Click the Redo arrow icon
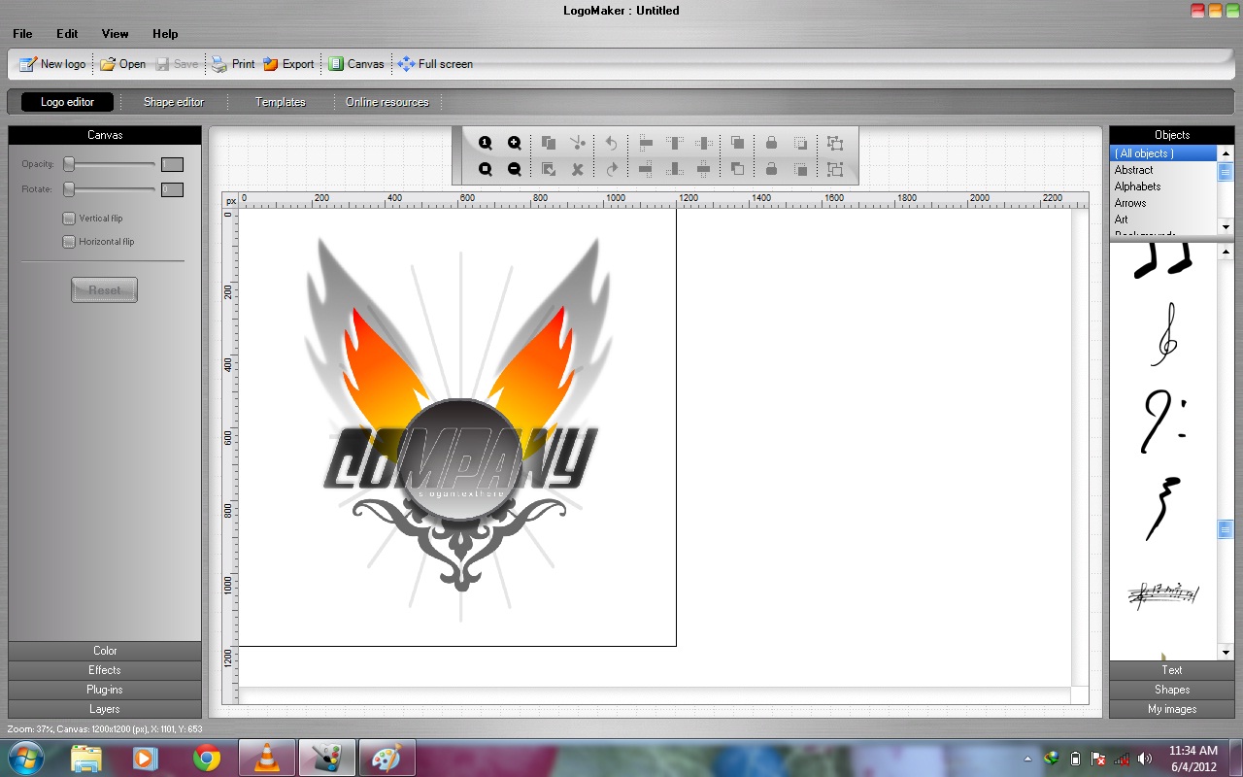 click(611, 168)
